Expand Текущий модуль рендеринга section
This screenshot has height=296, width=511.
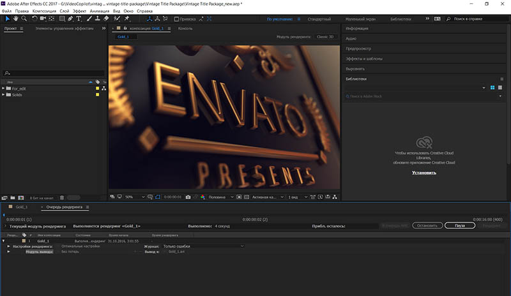coord(5,226)
